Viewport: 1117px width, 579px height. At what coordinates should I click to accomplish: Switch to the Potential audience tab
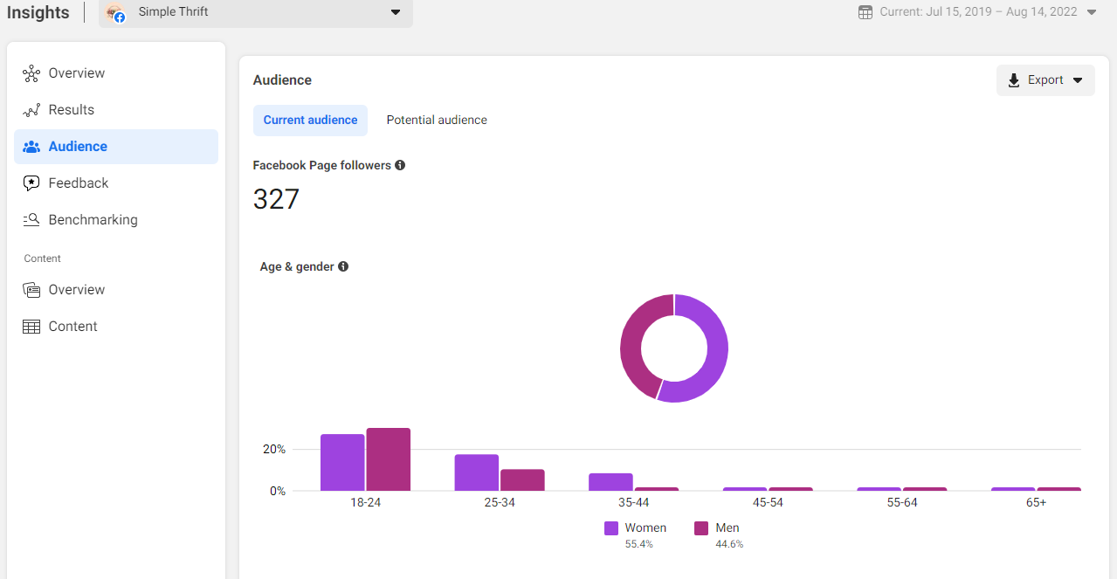437,121
